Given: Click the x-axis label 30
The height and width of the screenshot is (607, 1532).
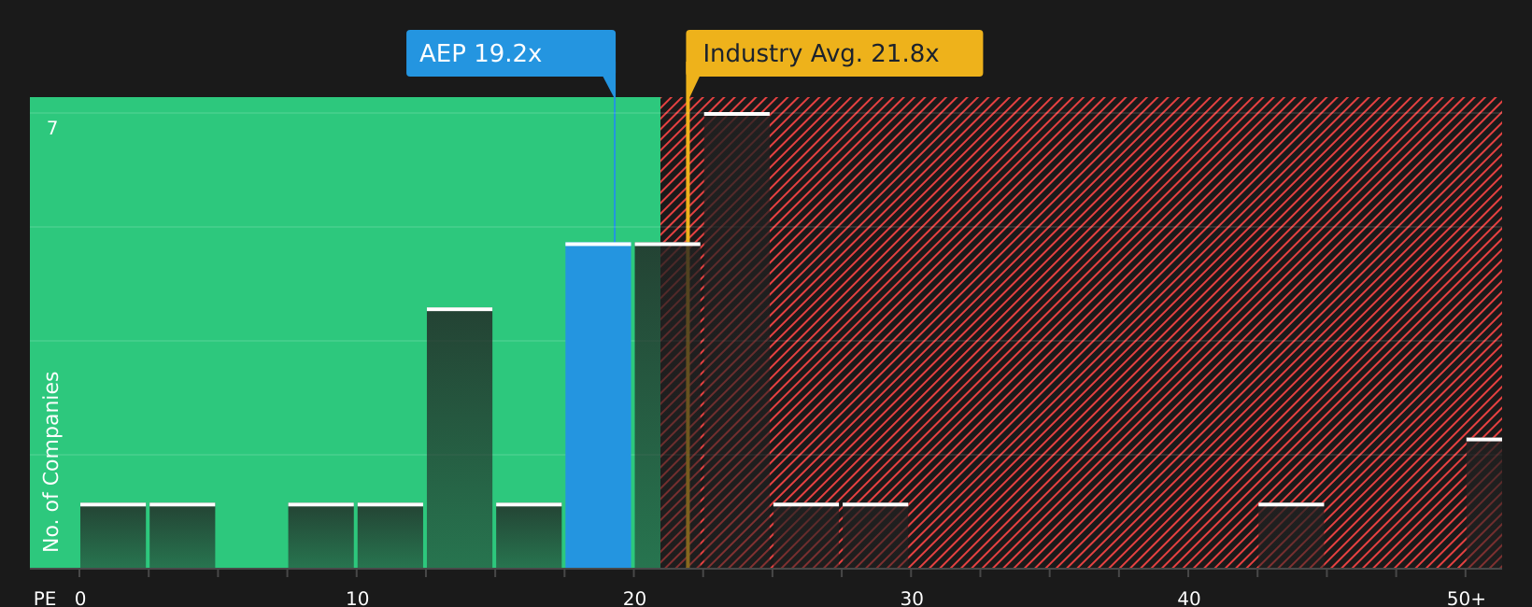Looking at the screenshot, I should pos(912,599).
